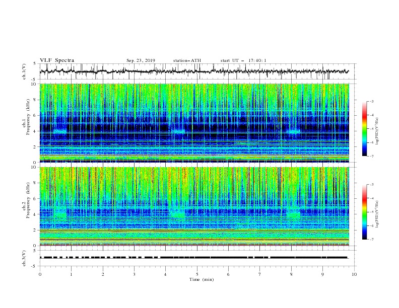The height and width of the screenshot is (308, 399).
Task: Click the time axis tick label "1"
Action: click(71, 274)
